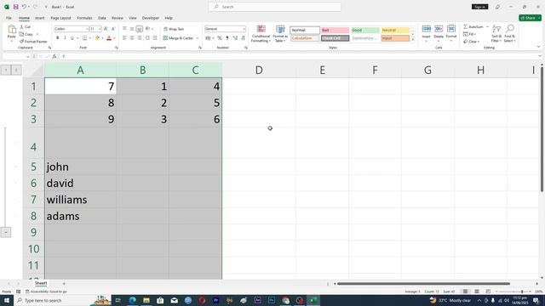The image size is (545, 306).
Task: Open Conditional Formatting menu
Action: point(261,34)
